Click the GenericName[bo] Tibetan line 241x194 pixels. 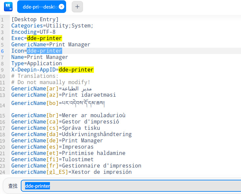58,103
